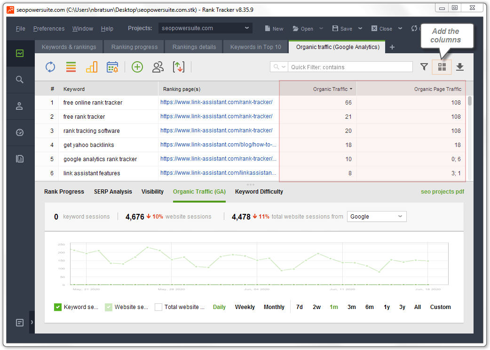Viewport: 490px width, 350px height.
Task: Open the quick filter search options dropdown
Action: 279,67
